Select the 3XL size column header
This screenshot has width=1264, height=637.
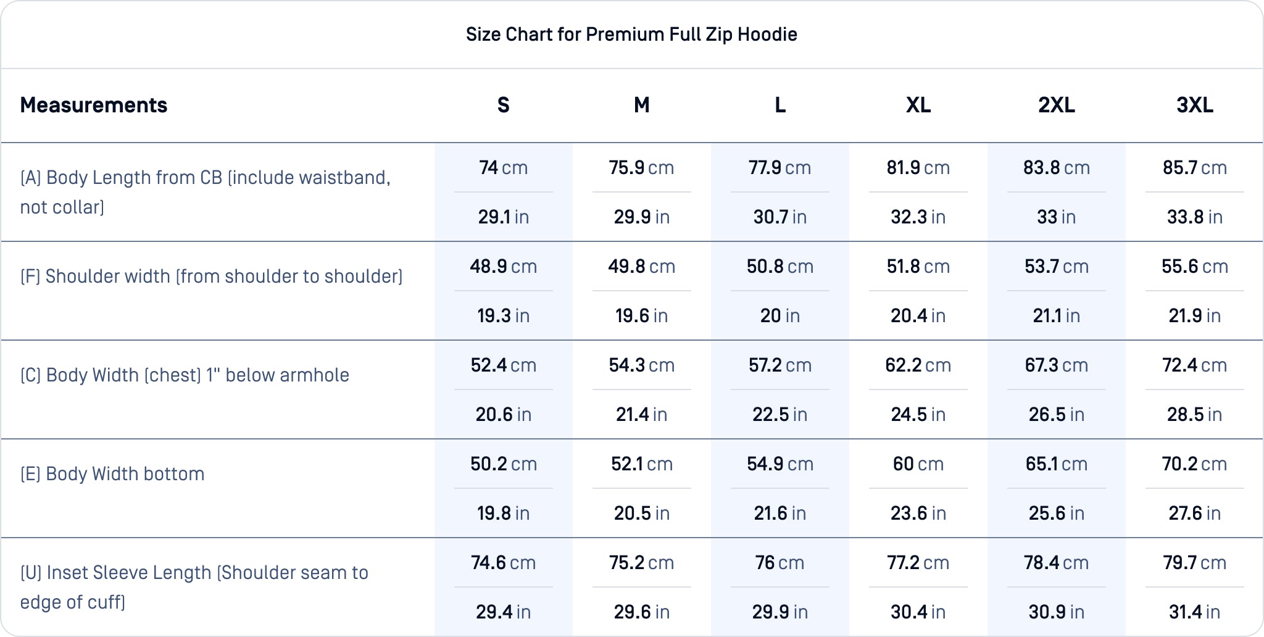(1194, 106)
